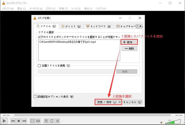
Task: Stop playback with the stop button
Action: (x=18, y=121)
